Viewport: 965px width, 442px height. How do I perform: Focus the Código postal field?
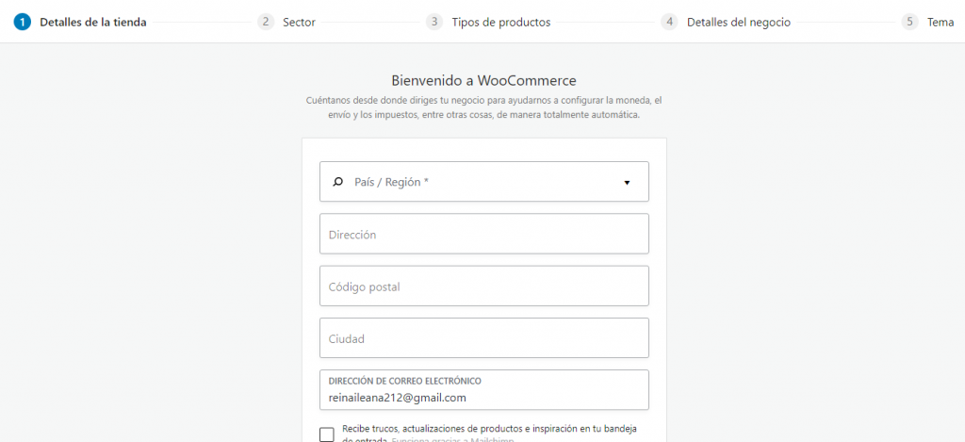pos(483,286)
